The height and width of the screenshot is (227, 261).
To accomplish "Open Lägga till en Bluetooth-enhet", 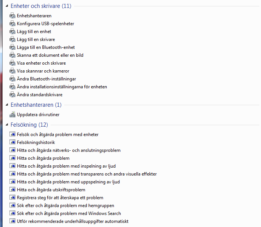I will tap(46, 47).
